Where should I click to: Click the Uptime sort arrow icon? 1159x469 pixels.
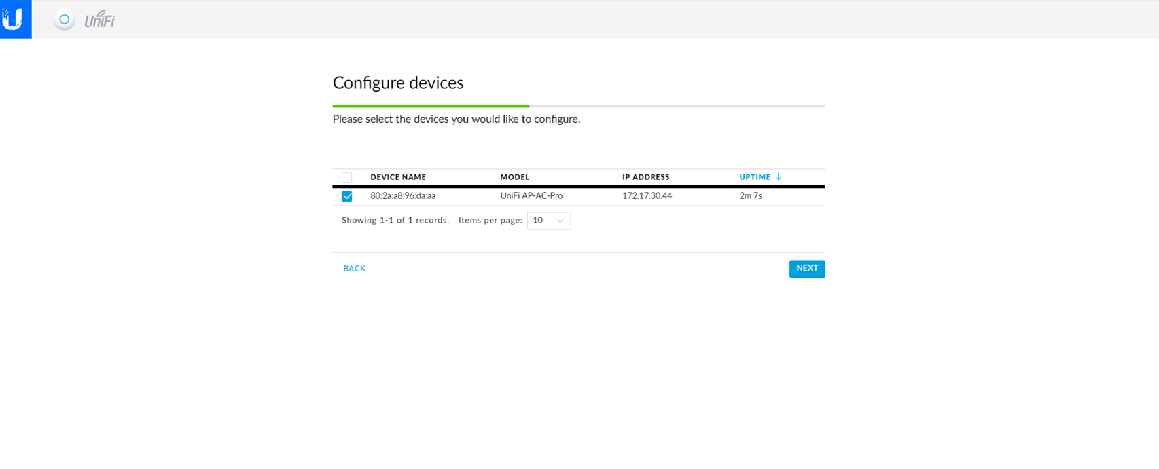click(779, 176)
